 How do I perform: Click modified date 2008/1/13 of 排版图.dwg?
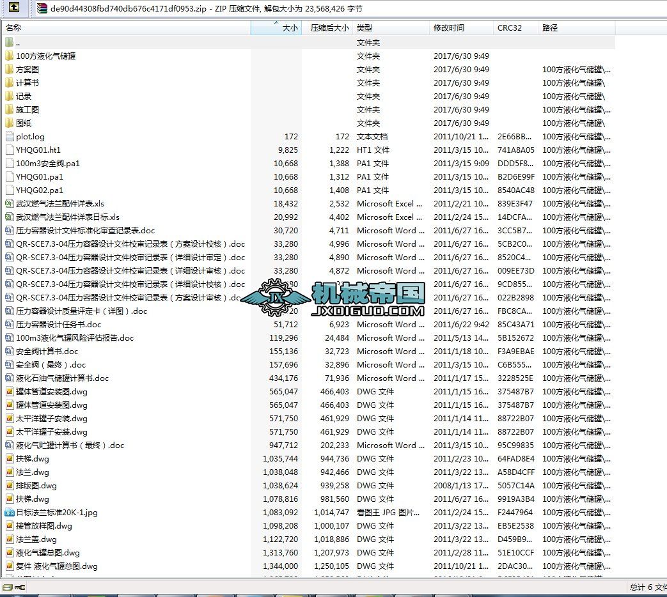coord(461,486)
